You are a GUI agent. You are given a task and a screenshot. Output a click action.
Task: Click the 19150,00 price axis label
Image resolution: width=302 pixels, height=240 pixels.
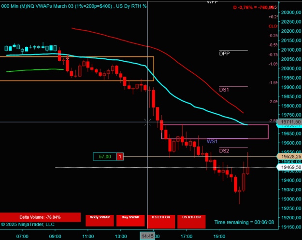[x=291, y=227]
